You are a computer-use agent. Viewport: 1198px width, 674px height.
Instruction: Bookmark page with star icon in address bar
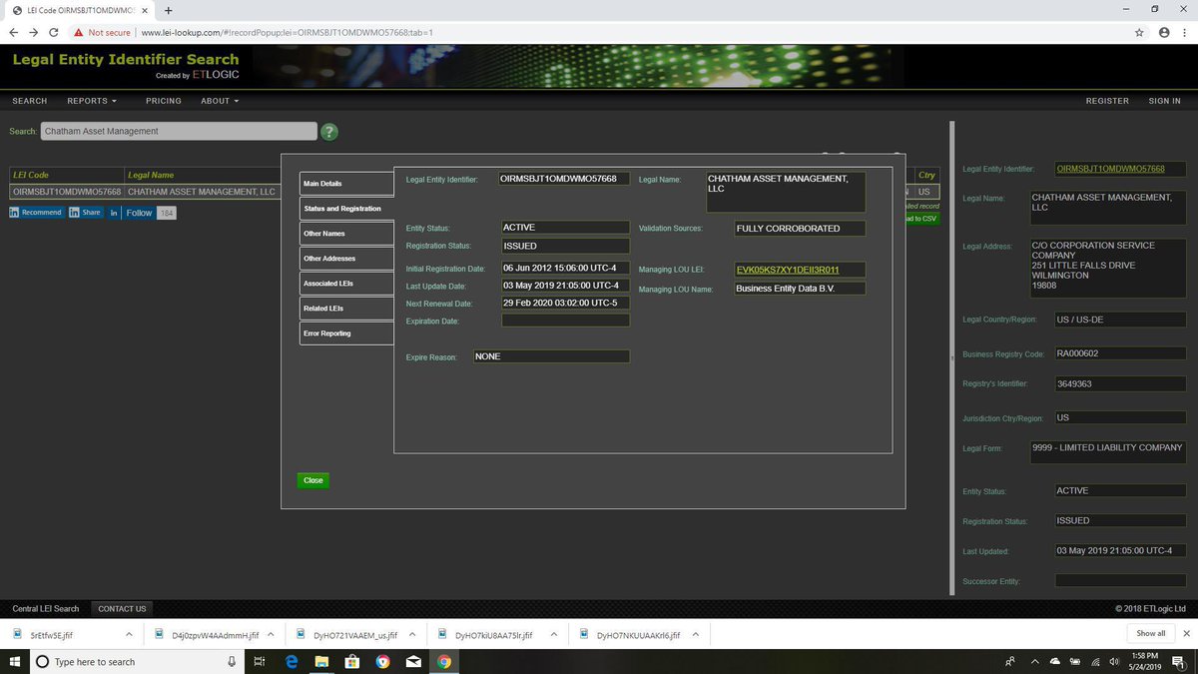point(1139,32)
